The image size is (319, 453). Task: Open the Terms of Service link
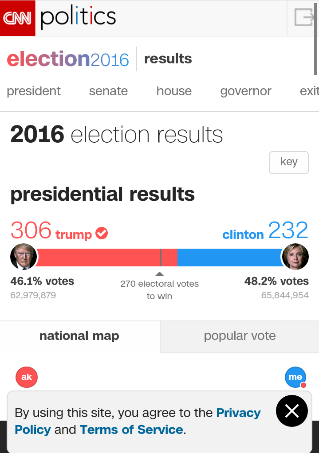pyautogui.click(x=131, y=430)
